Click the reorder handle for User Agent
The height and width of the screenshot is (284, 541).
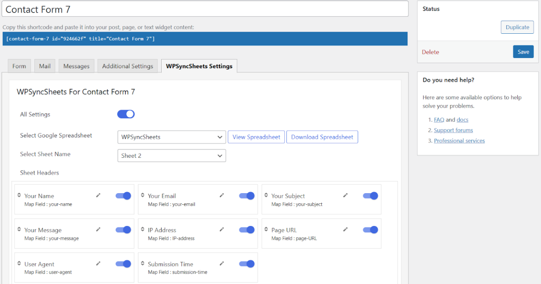coord(19,263)
